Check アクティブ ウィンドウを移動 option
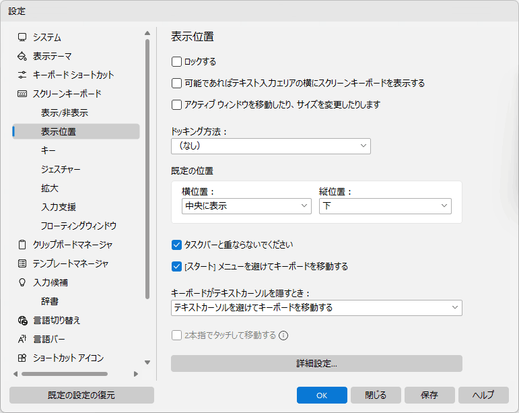This screenshot has height=413, width=519. [x=177, y=104]
